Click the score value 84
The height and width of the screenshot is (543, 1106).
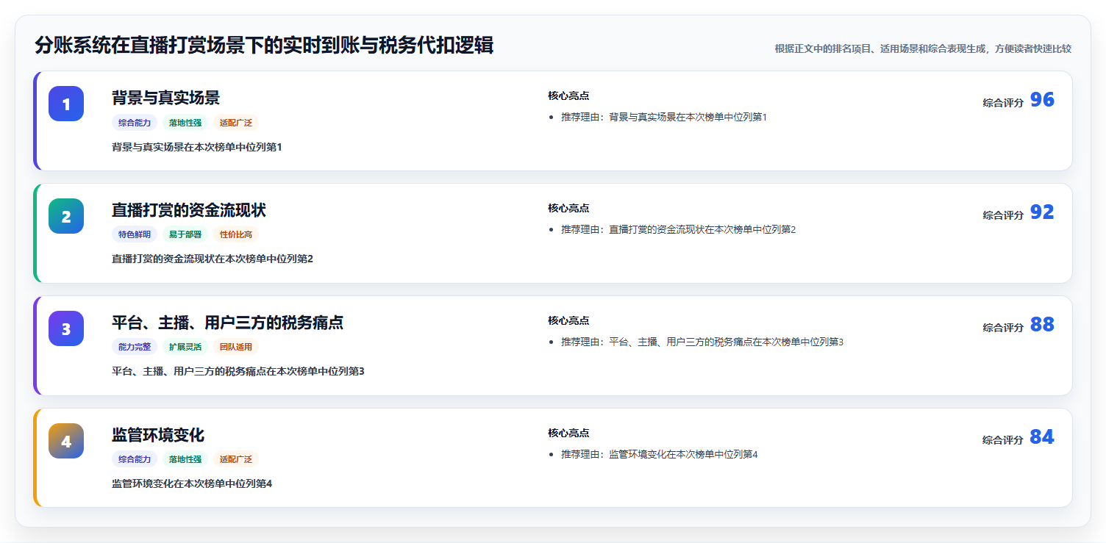[x=1042, y=437]
